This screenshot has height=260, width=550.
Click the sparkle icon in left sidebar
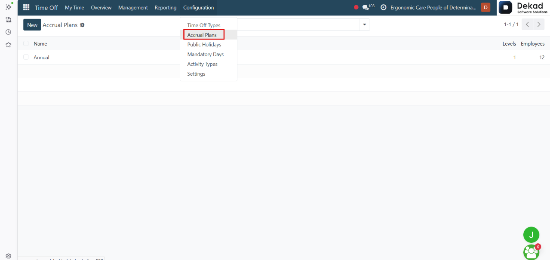(x=8, y=6)
